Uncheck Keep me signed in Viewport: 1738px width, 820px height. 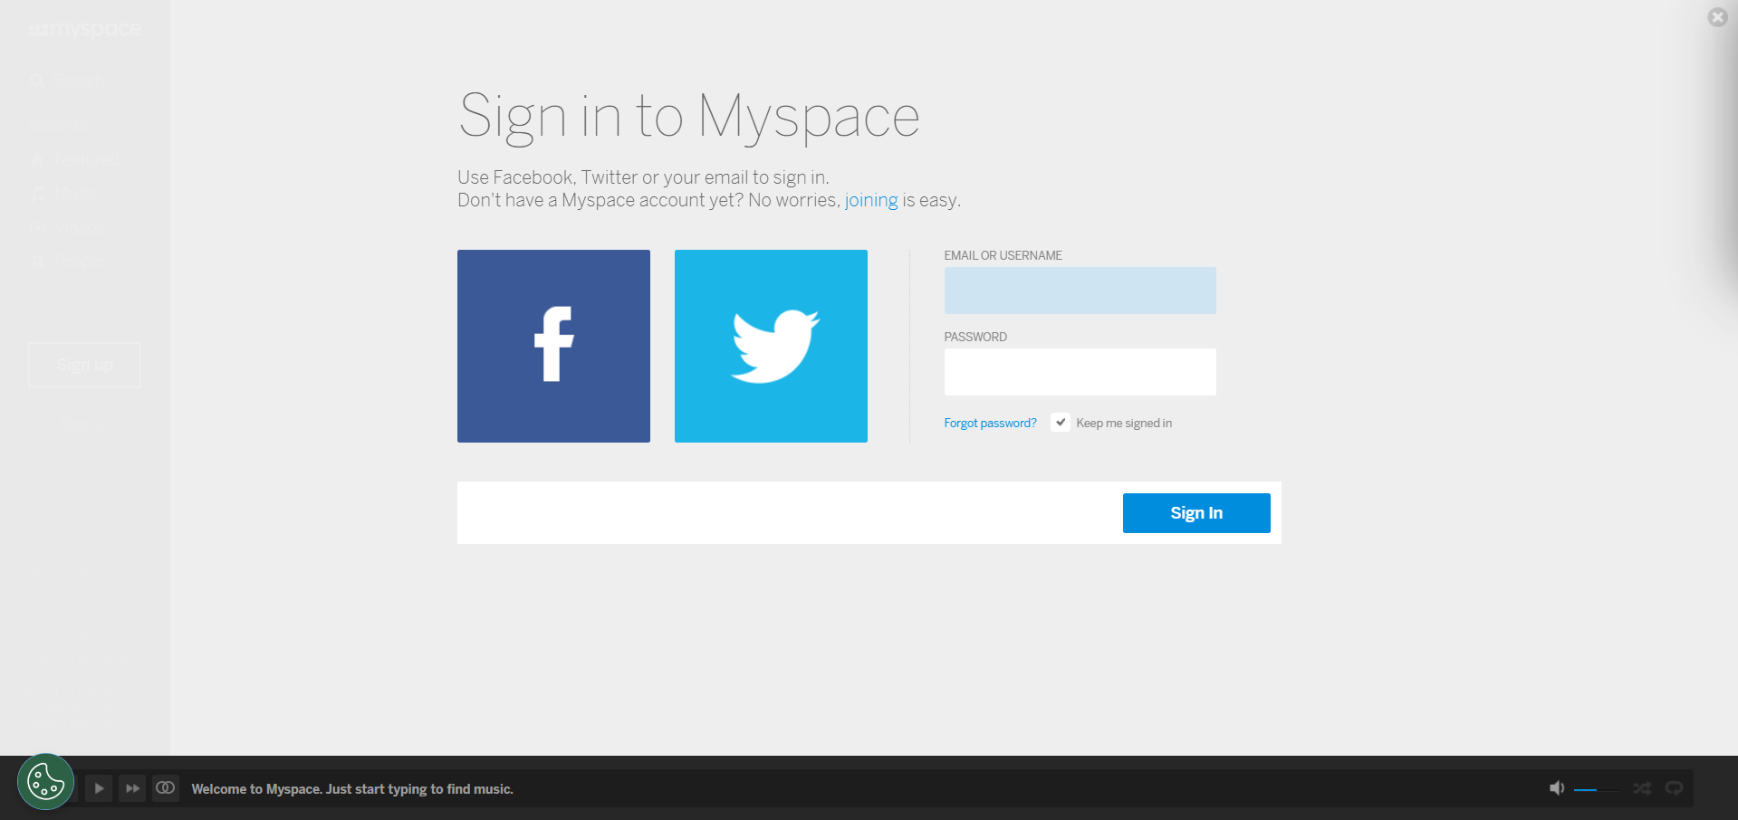(1060, 422)
